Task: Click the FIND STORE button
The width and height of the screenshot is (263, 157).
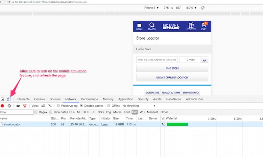Action: tap(172, 68)
